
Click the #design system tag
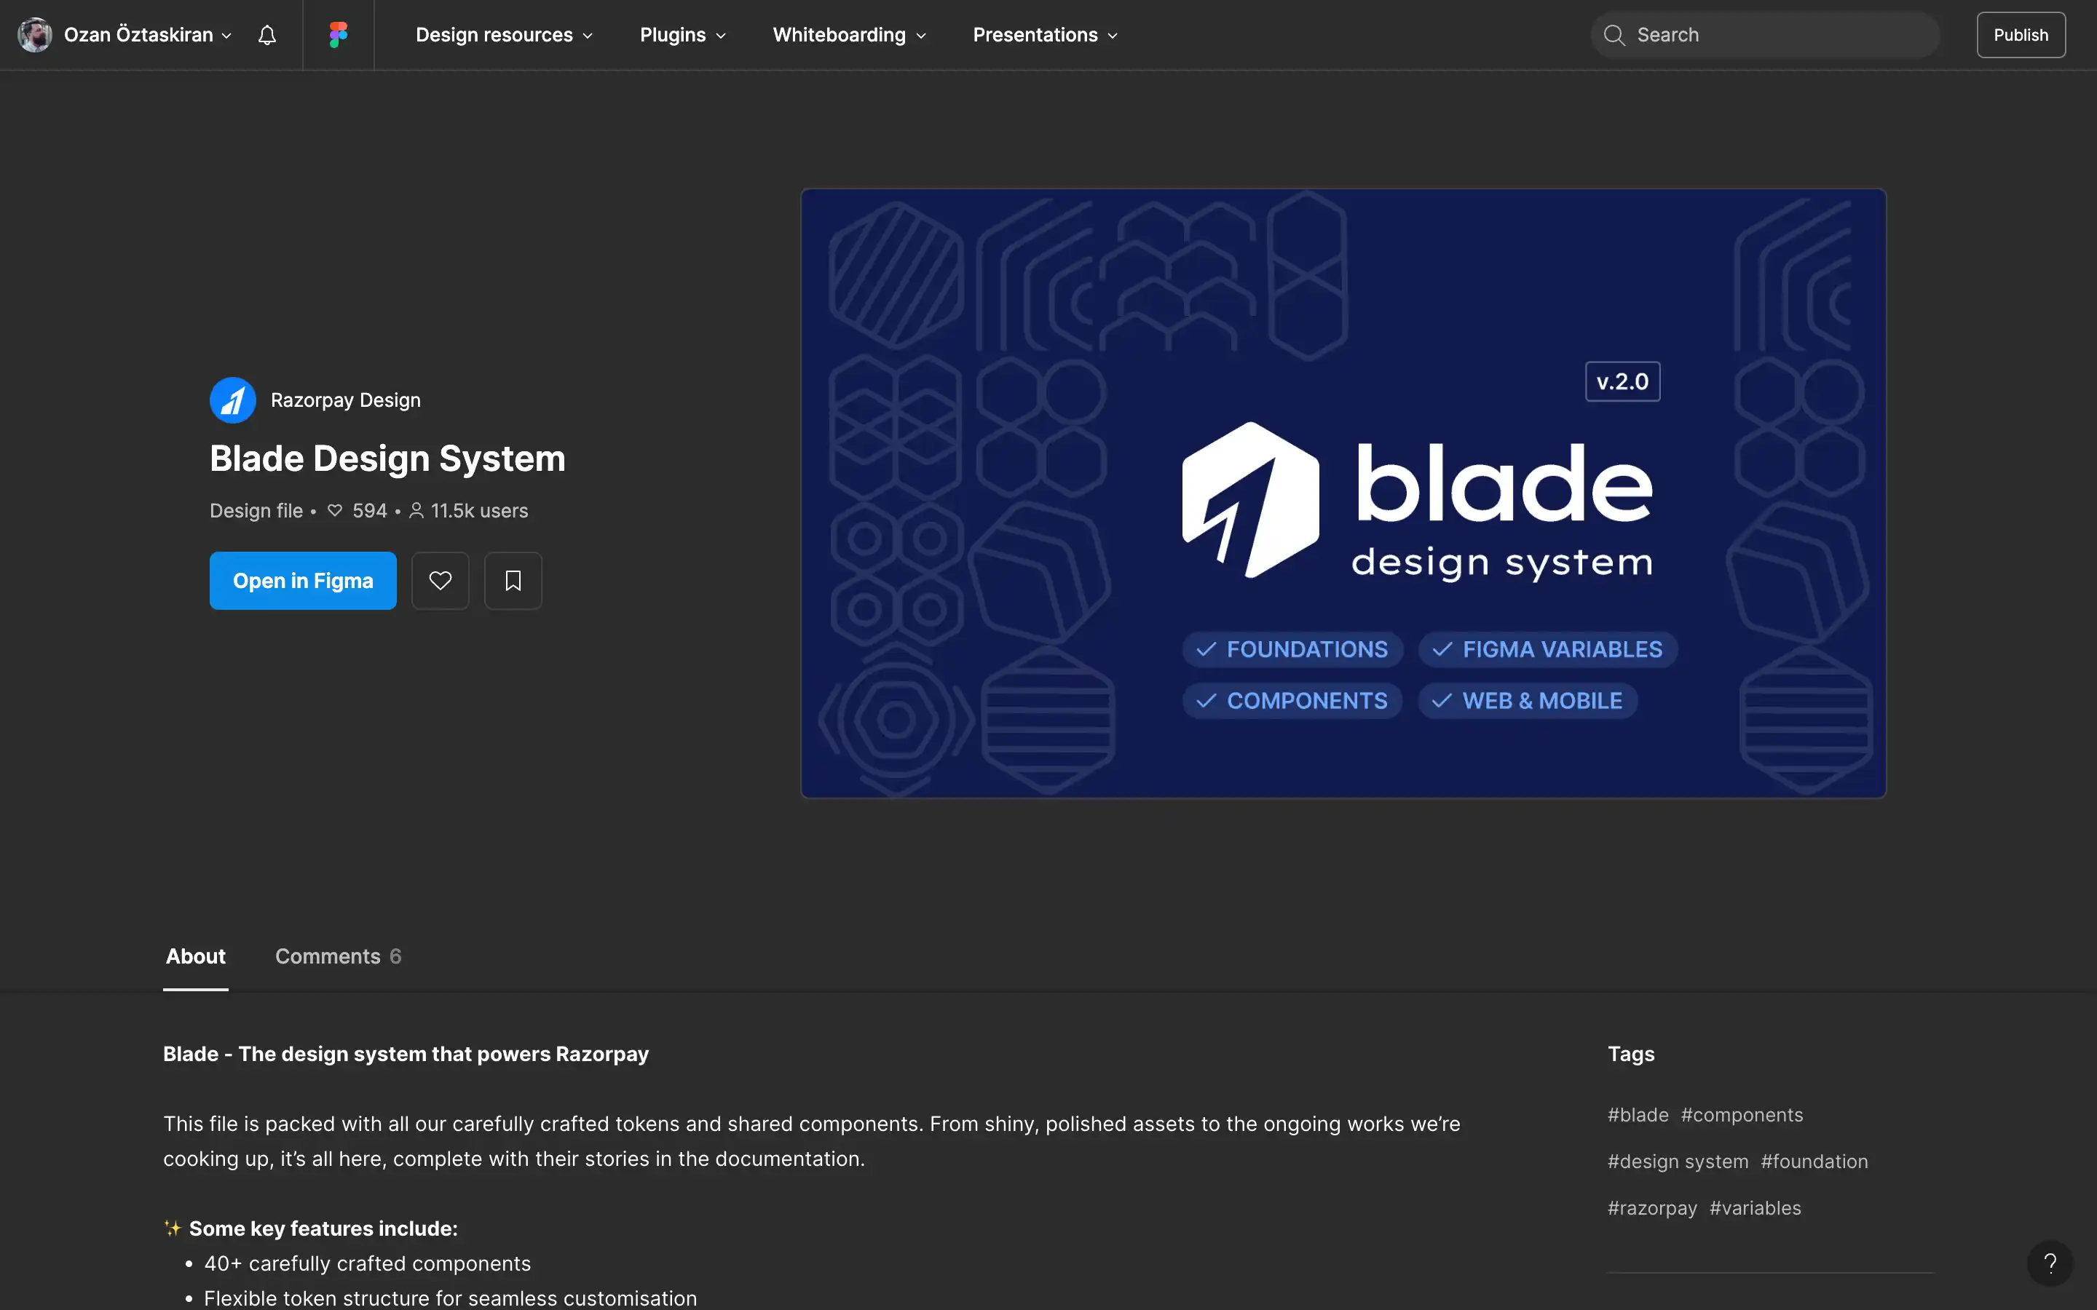tap(1678, 1161)
